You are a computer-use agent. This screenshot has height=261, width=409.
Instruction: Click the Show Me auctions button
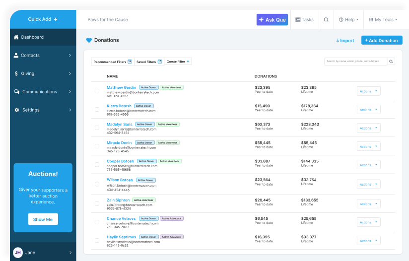point(43,219)
